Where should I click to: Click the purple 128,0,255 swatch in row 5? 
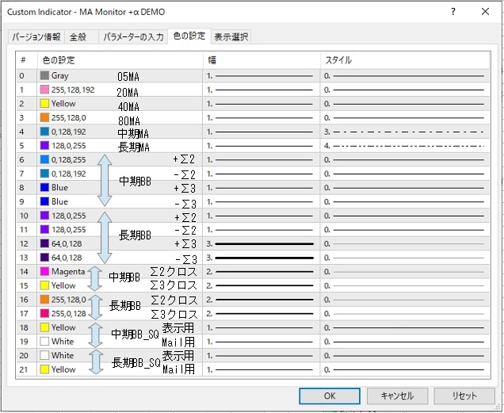44,145
